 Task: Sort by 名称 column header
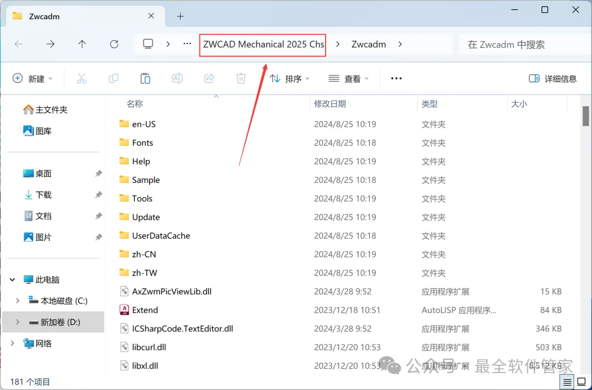(135, 104)
